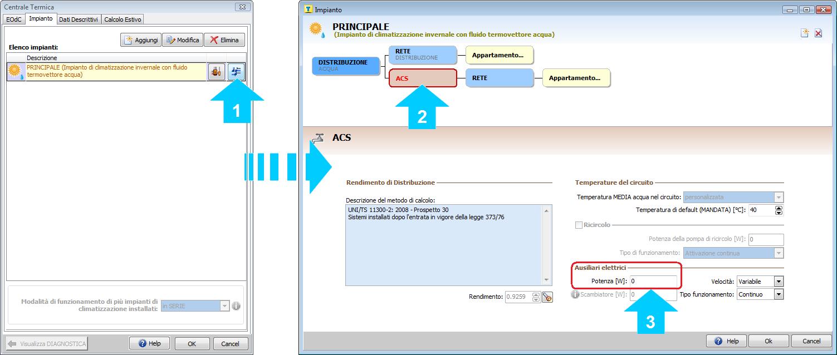
Task: Open the Calcolo Estivo tab
Action: (x=123, y=19)
